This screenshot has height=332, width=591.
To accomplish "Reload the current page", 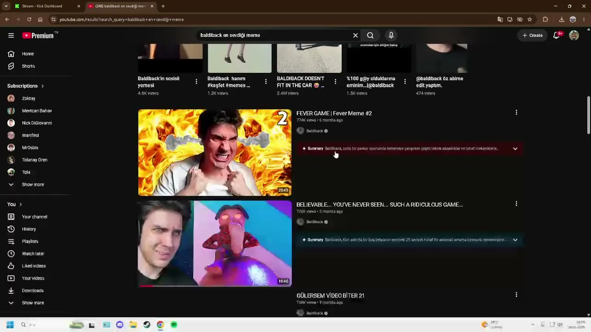I will (x=29, y=19).
